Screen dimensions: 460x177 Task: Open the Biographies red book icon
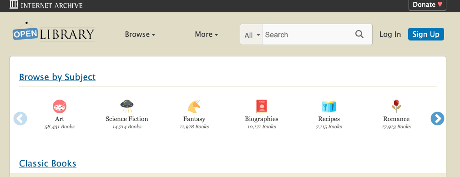point(261,106)
